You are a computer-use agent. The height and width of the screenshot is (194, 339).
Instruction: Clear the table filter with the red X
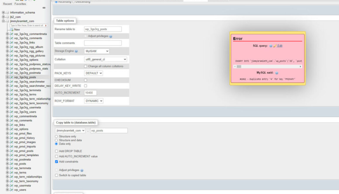pos(46,25)
